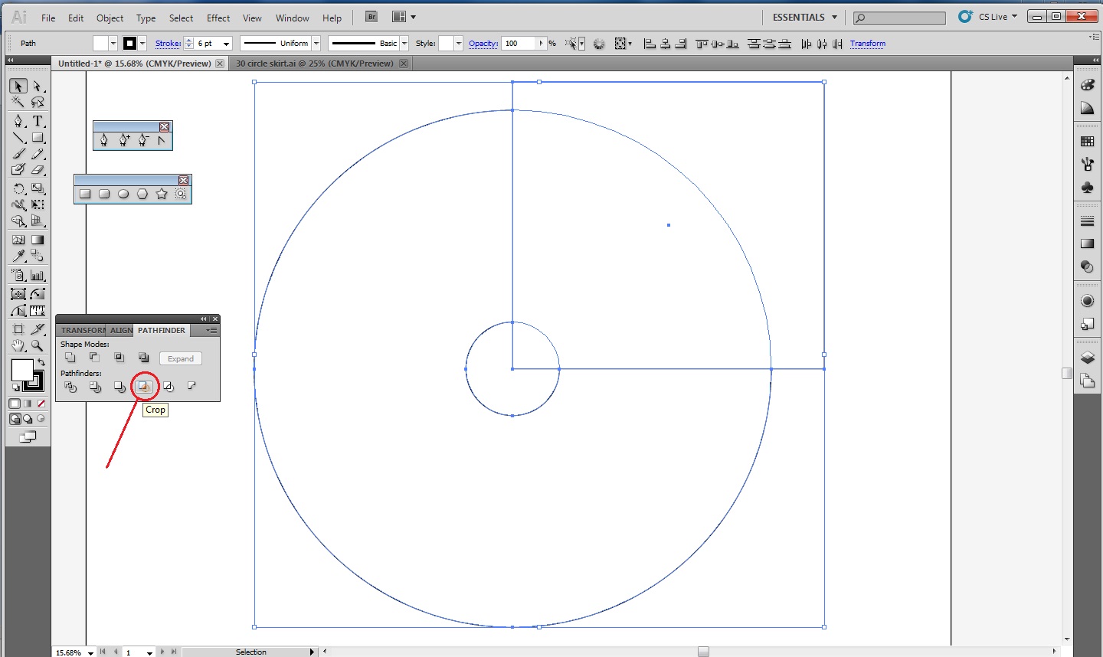This screenshot has width=1103, height=657.
Task: Select the Rotate tool
Action: tap(18, 188)
